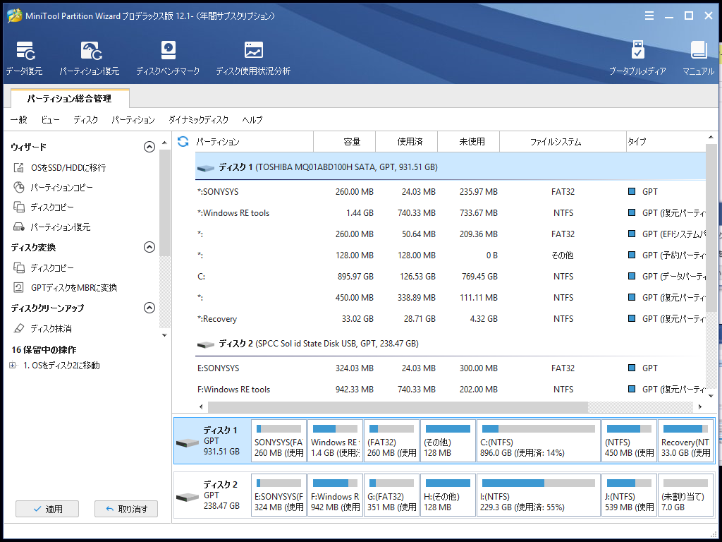Expand pending operation OSをディスク2に移動
The image size is (722, 542).
13,366
